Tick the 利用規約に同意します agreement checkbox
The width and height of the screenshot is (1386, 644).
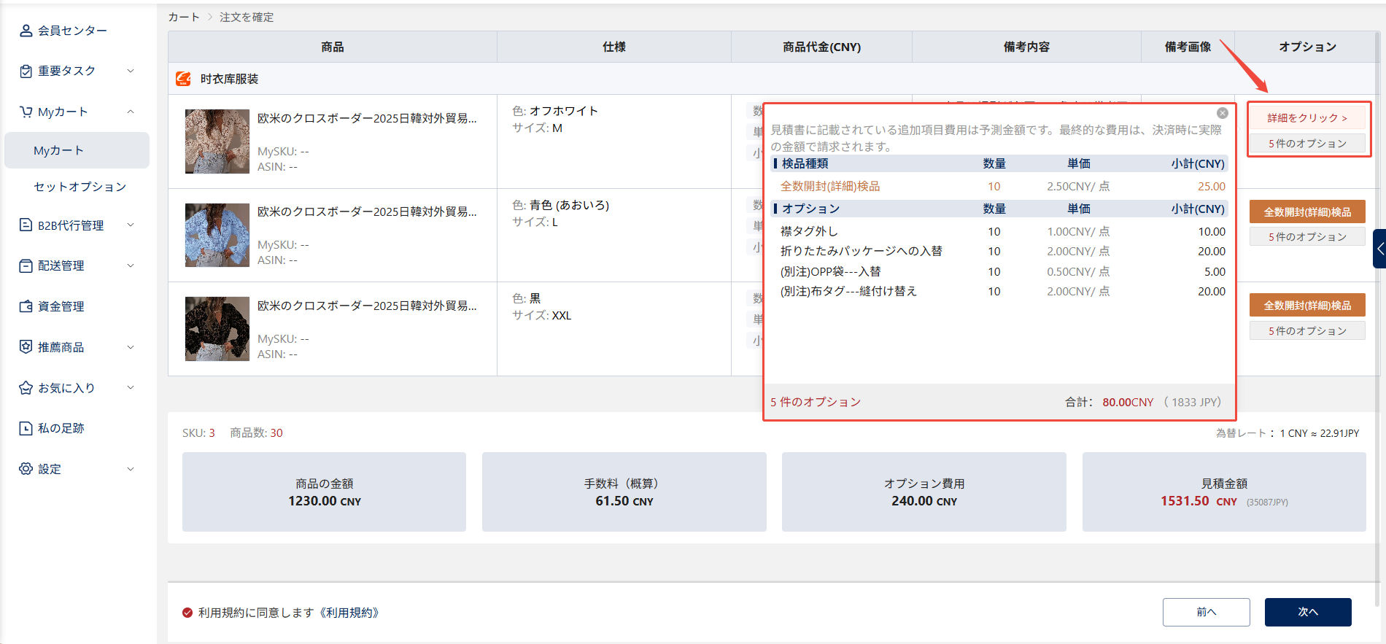tap(187, 613)
